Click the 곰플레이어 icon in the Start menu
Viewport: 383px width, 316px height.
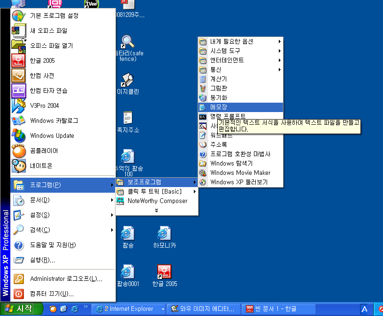click(x=19, y=151)
